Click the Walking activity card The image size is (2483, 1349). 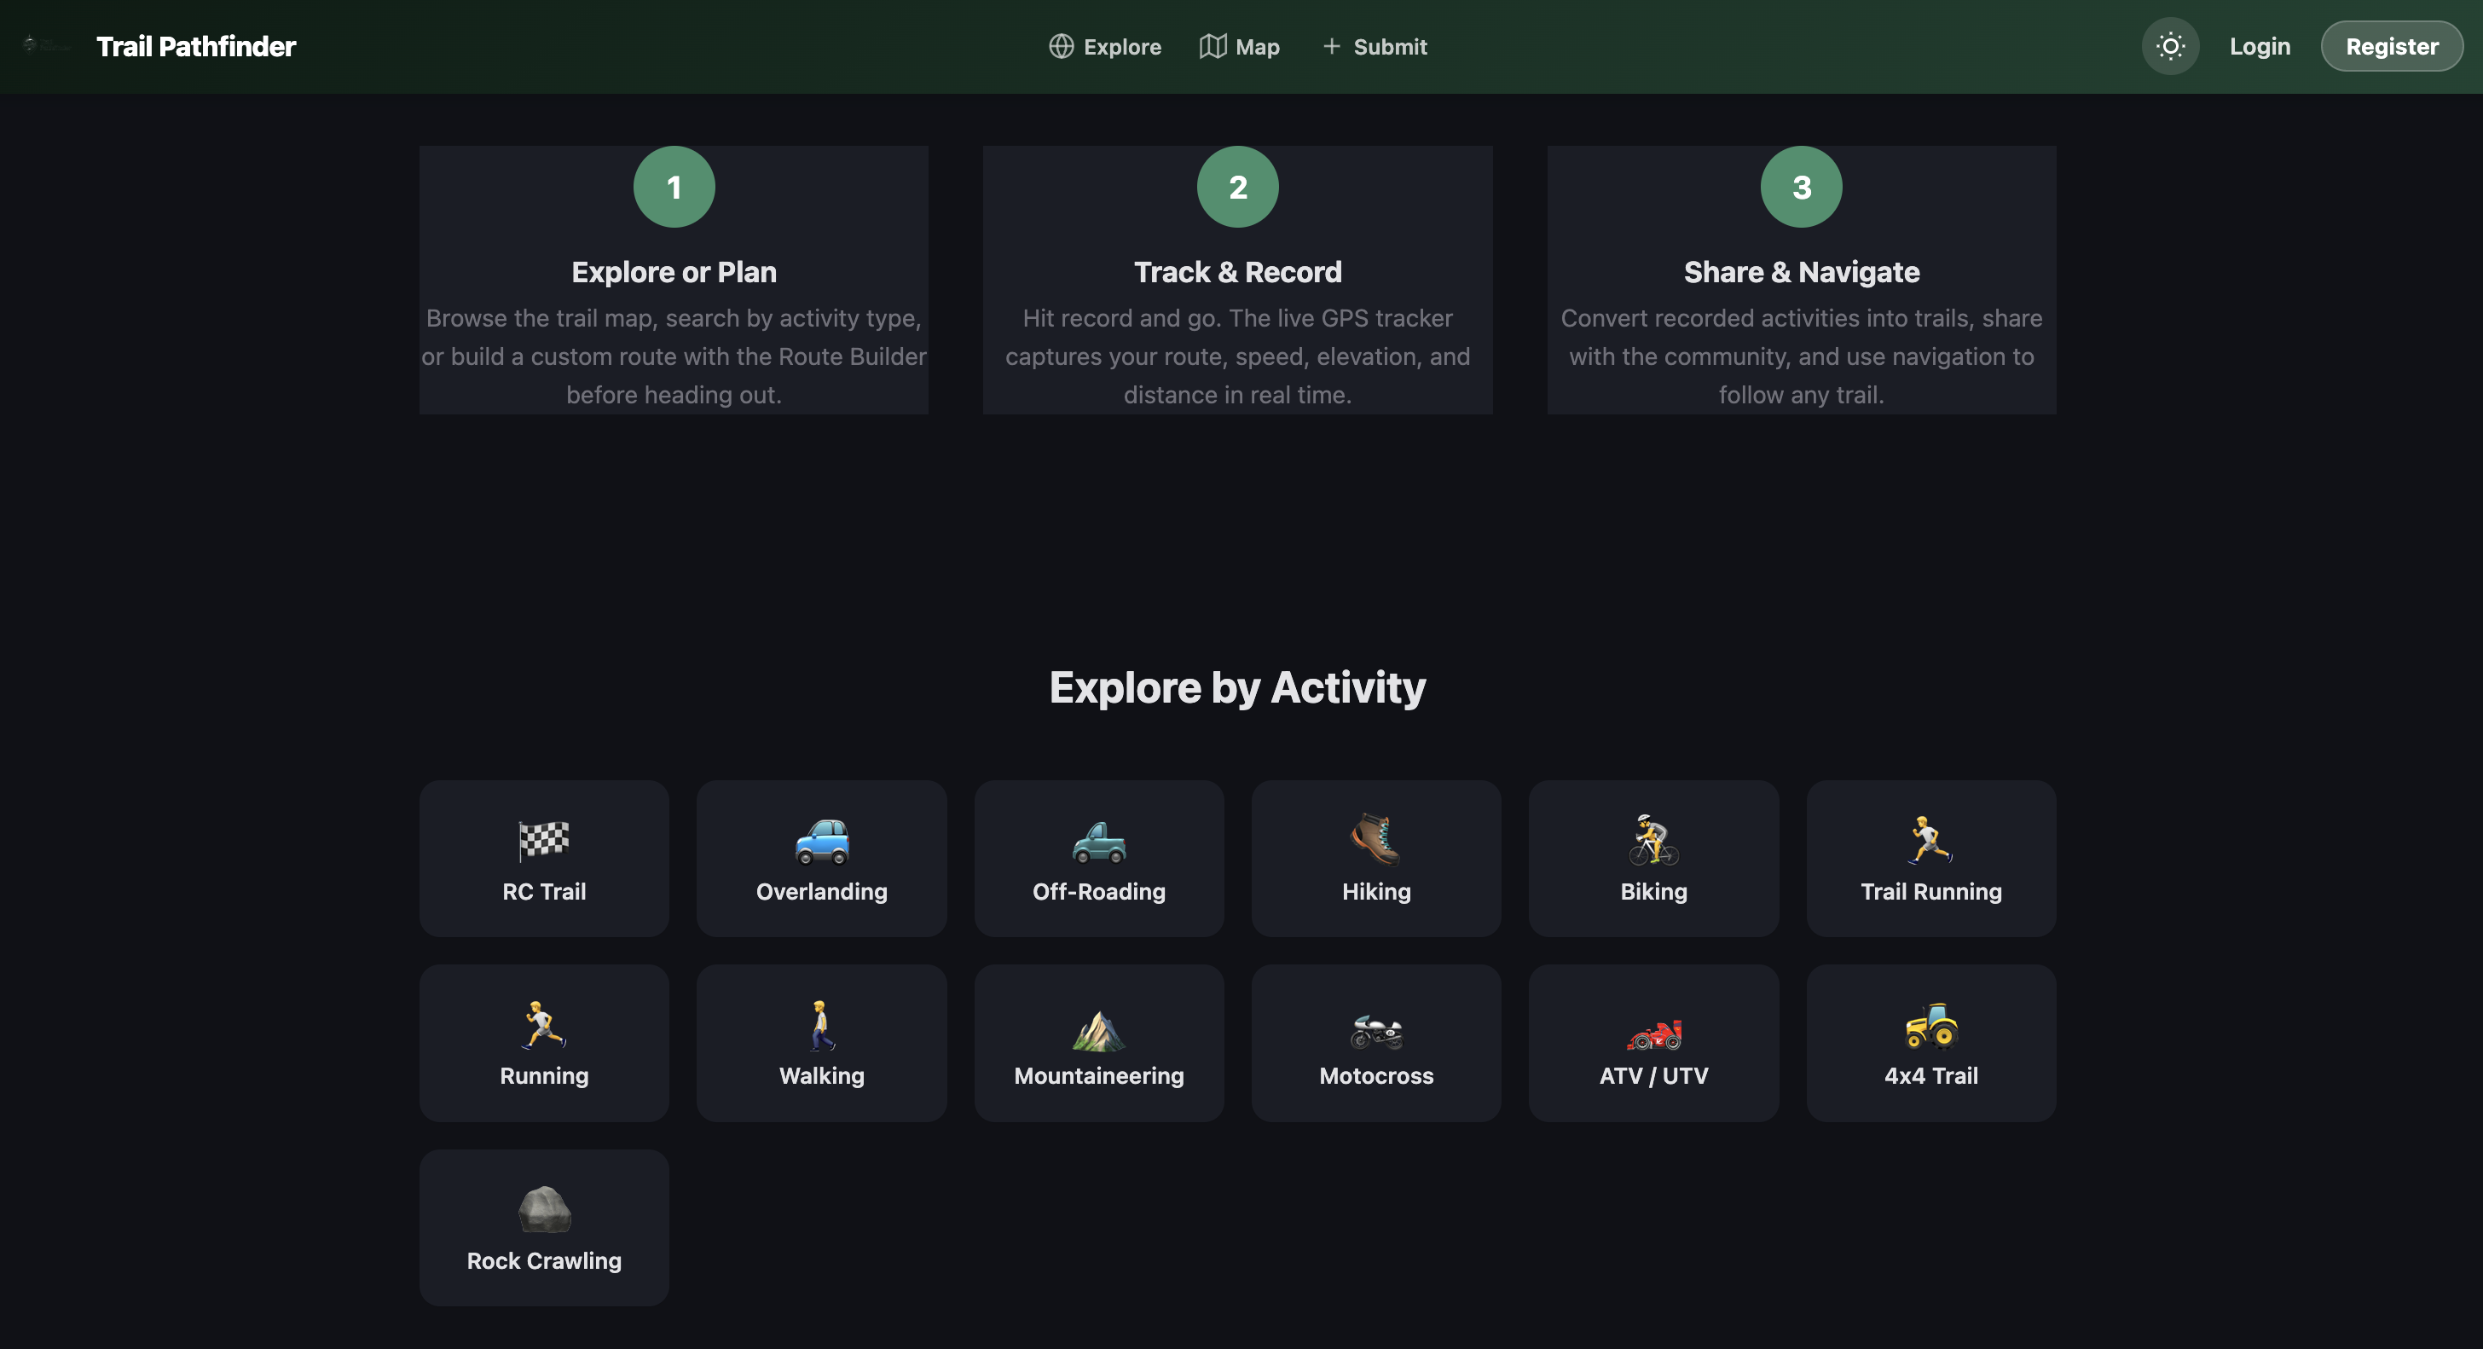tap(821, 1042)
